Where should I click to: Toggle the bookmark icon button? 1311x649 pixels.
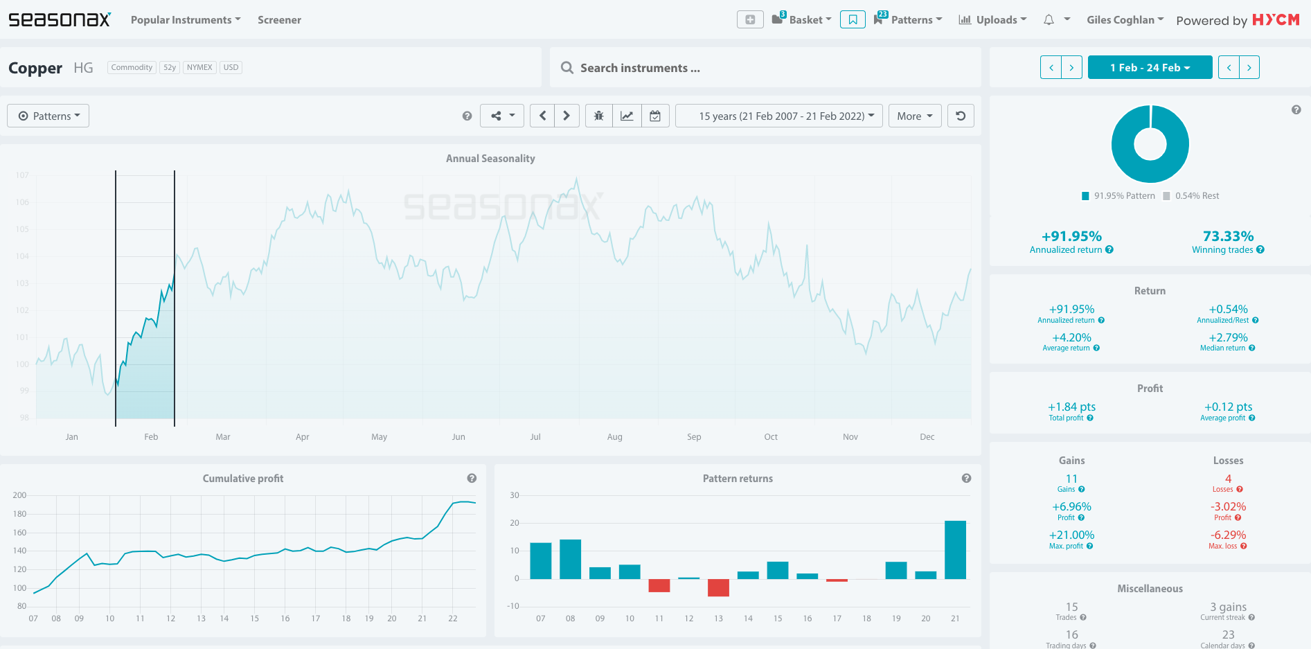click(x=853, y=19)
